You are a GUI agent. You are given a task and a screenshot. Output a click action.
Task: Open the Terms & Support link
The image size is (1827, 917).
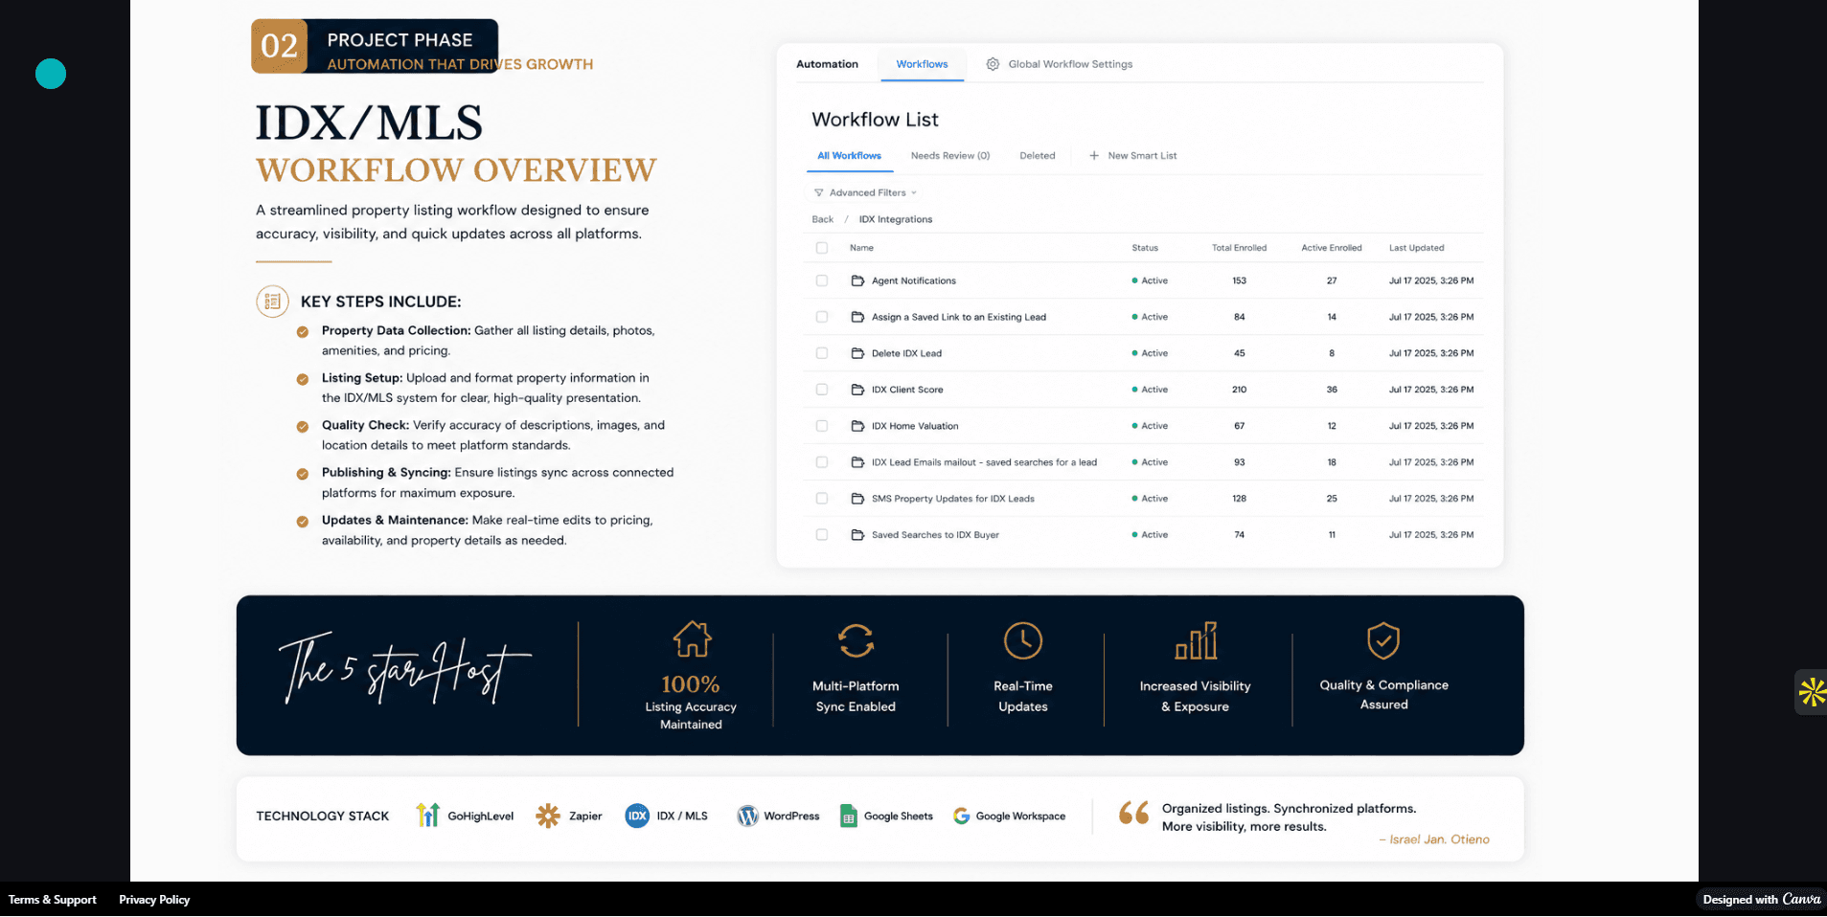coord(53,900)
